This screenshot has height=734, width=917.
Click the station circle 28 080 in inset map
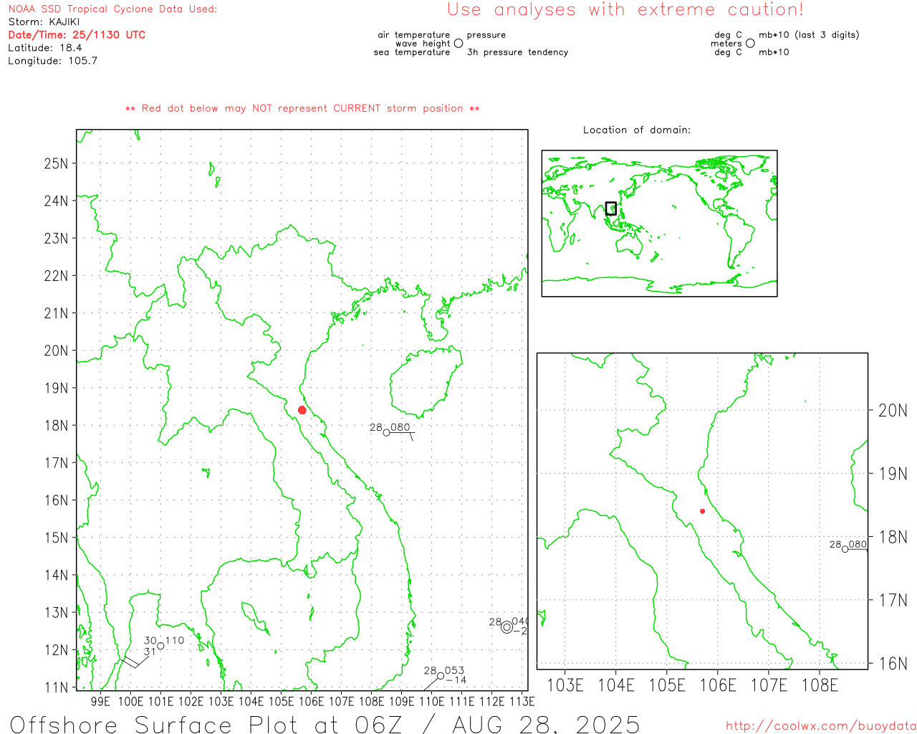coord(845,549)
